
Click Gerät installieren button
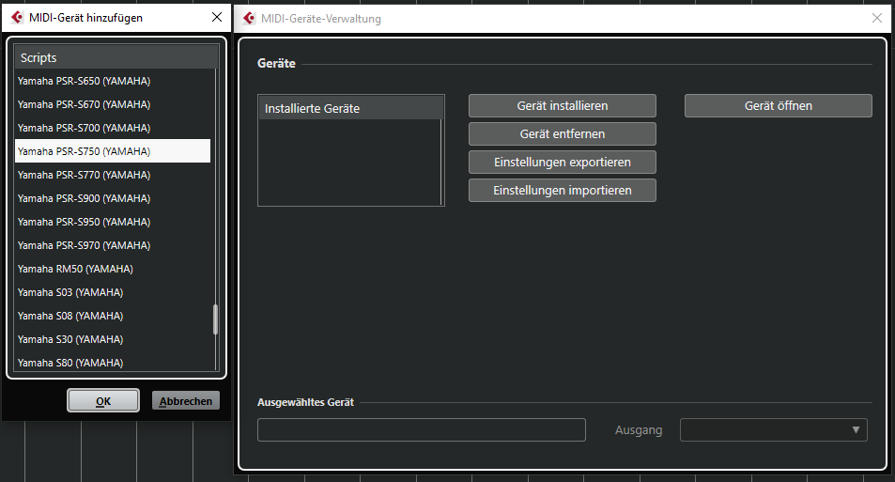[x=563, y=105]
